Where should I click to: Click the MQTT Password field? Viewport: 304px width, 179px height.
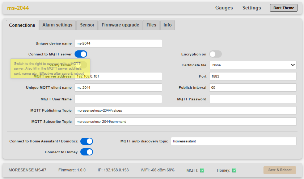point(253,99)
